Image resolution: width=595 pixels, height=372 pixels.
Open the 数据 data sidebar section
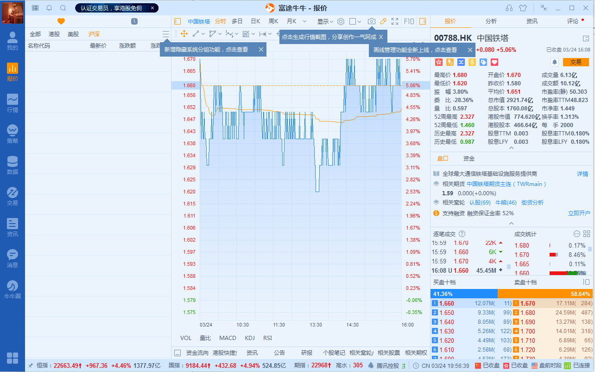tap(13, 166)
